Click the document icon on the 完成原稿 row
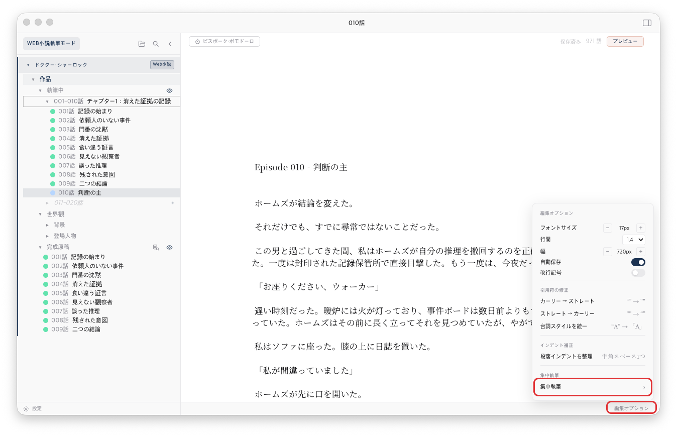 pos(156,247)
